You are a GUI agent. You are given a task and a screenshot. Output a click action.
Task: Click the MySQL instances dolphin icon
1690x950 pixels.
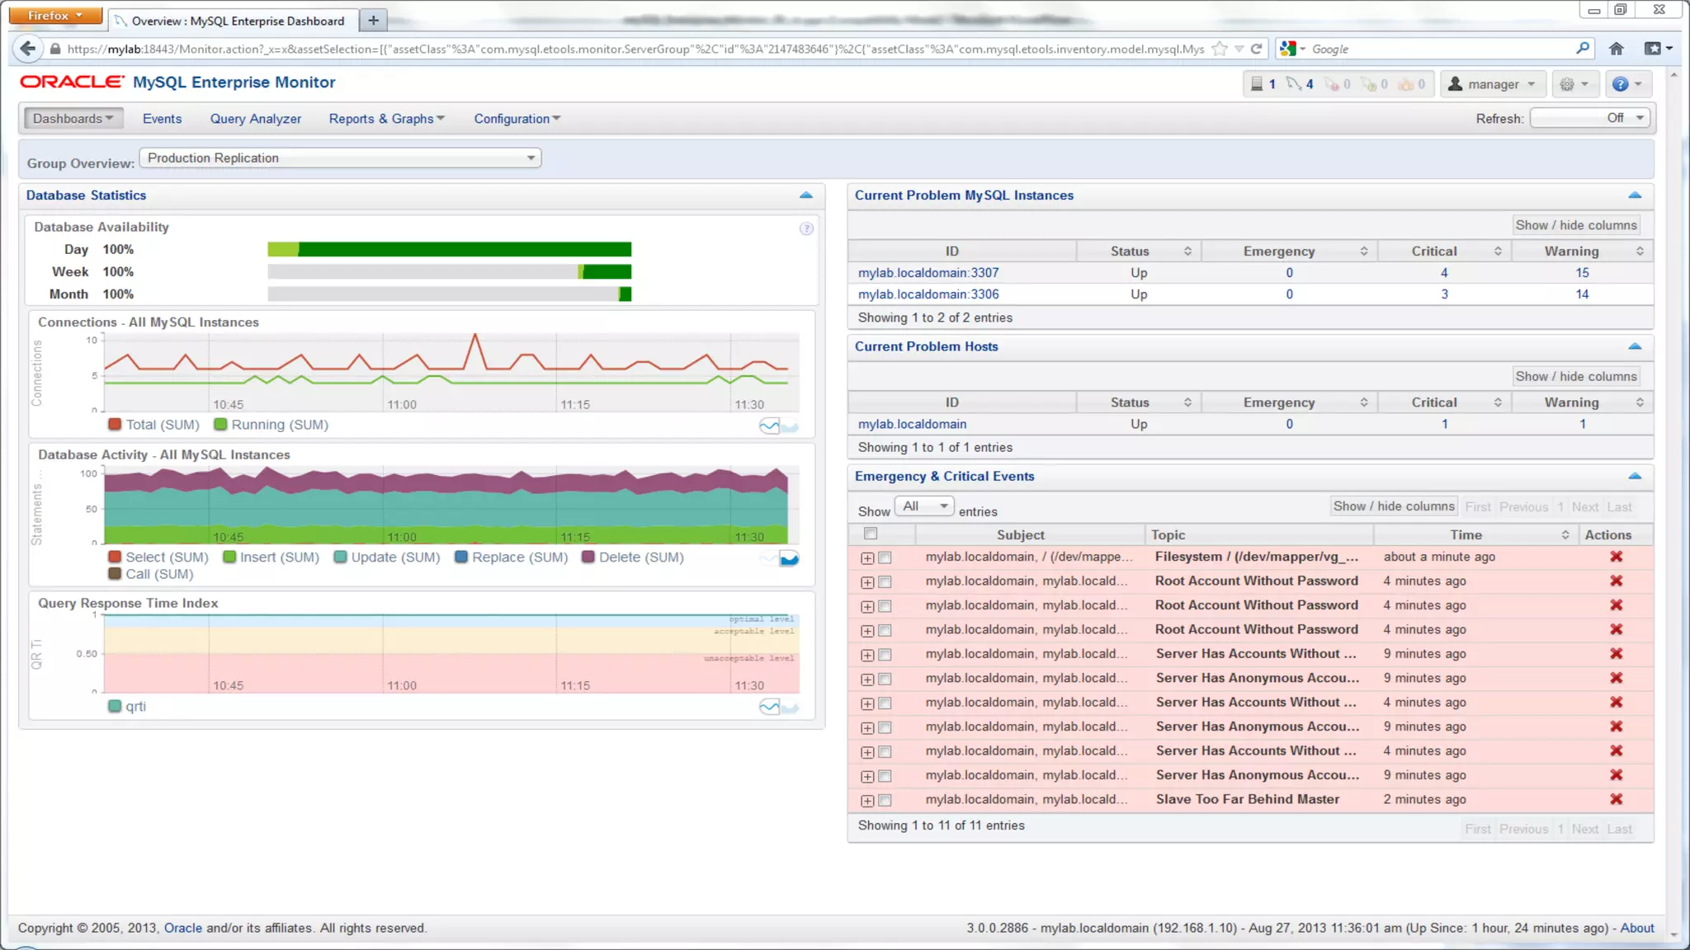point(1295,84)
